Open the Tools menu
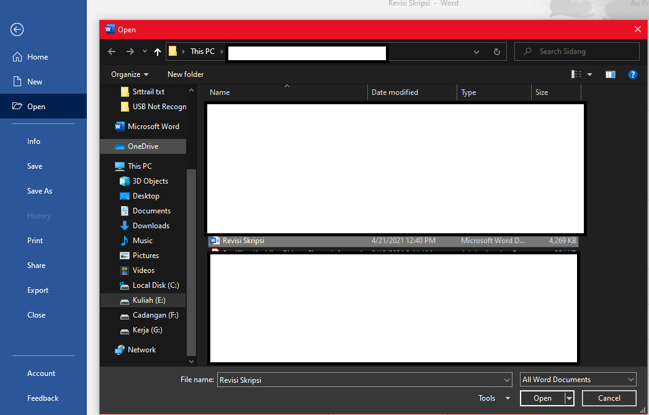The image size is (649, 415). (x=493, y=398)
